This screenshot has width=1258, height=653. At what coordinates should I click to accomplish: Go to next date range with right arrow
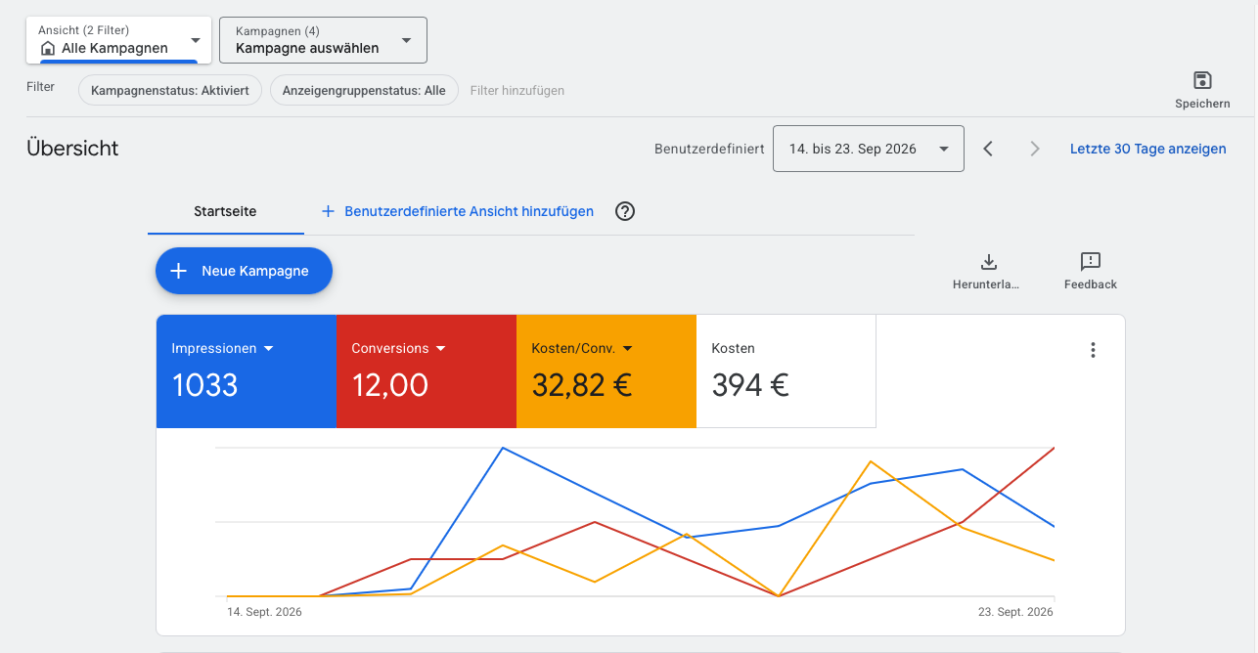(x=1035, y=149)
